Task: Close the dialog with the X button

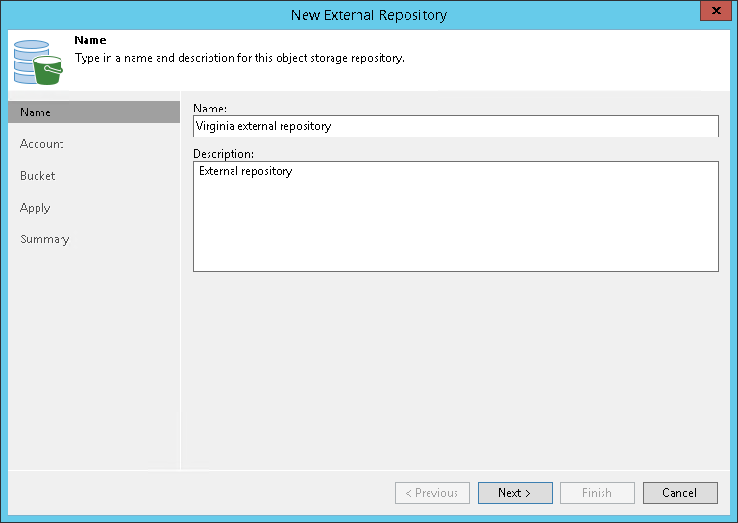Action: 716,11
